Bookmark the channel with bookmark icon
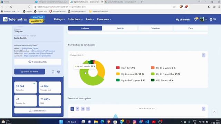 point(53,72)
